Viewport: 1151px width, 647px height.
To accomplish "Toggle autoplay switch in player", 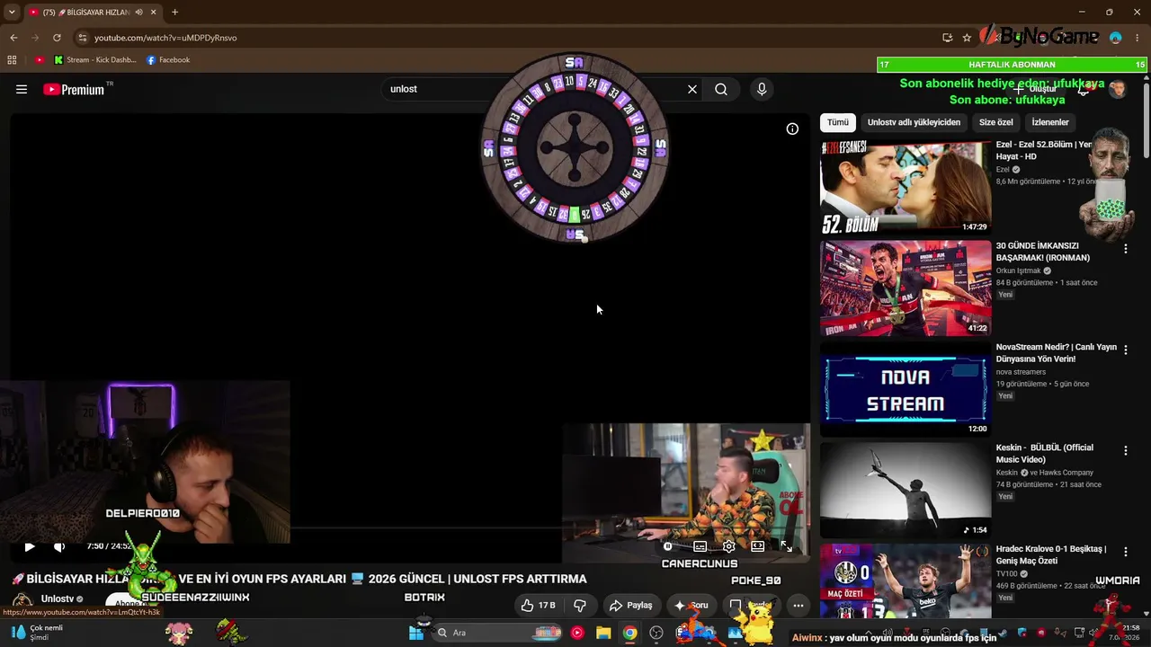I will click(x=668, y=545).
